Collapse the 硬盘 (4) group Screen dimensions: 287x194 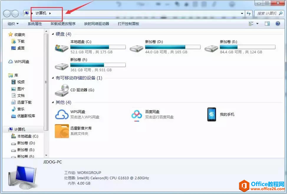click(x=53, y=34)
